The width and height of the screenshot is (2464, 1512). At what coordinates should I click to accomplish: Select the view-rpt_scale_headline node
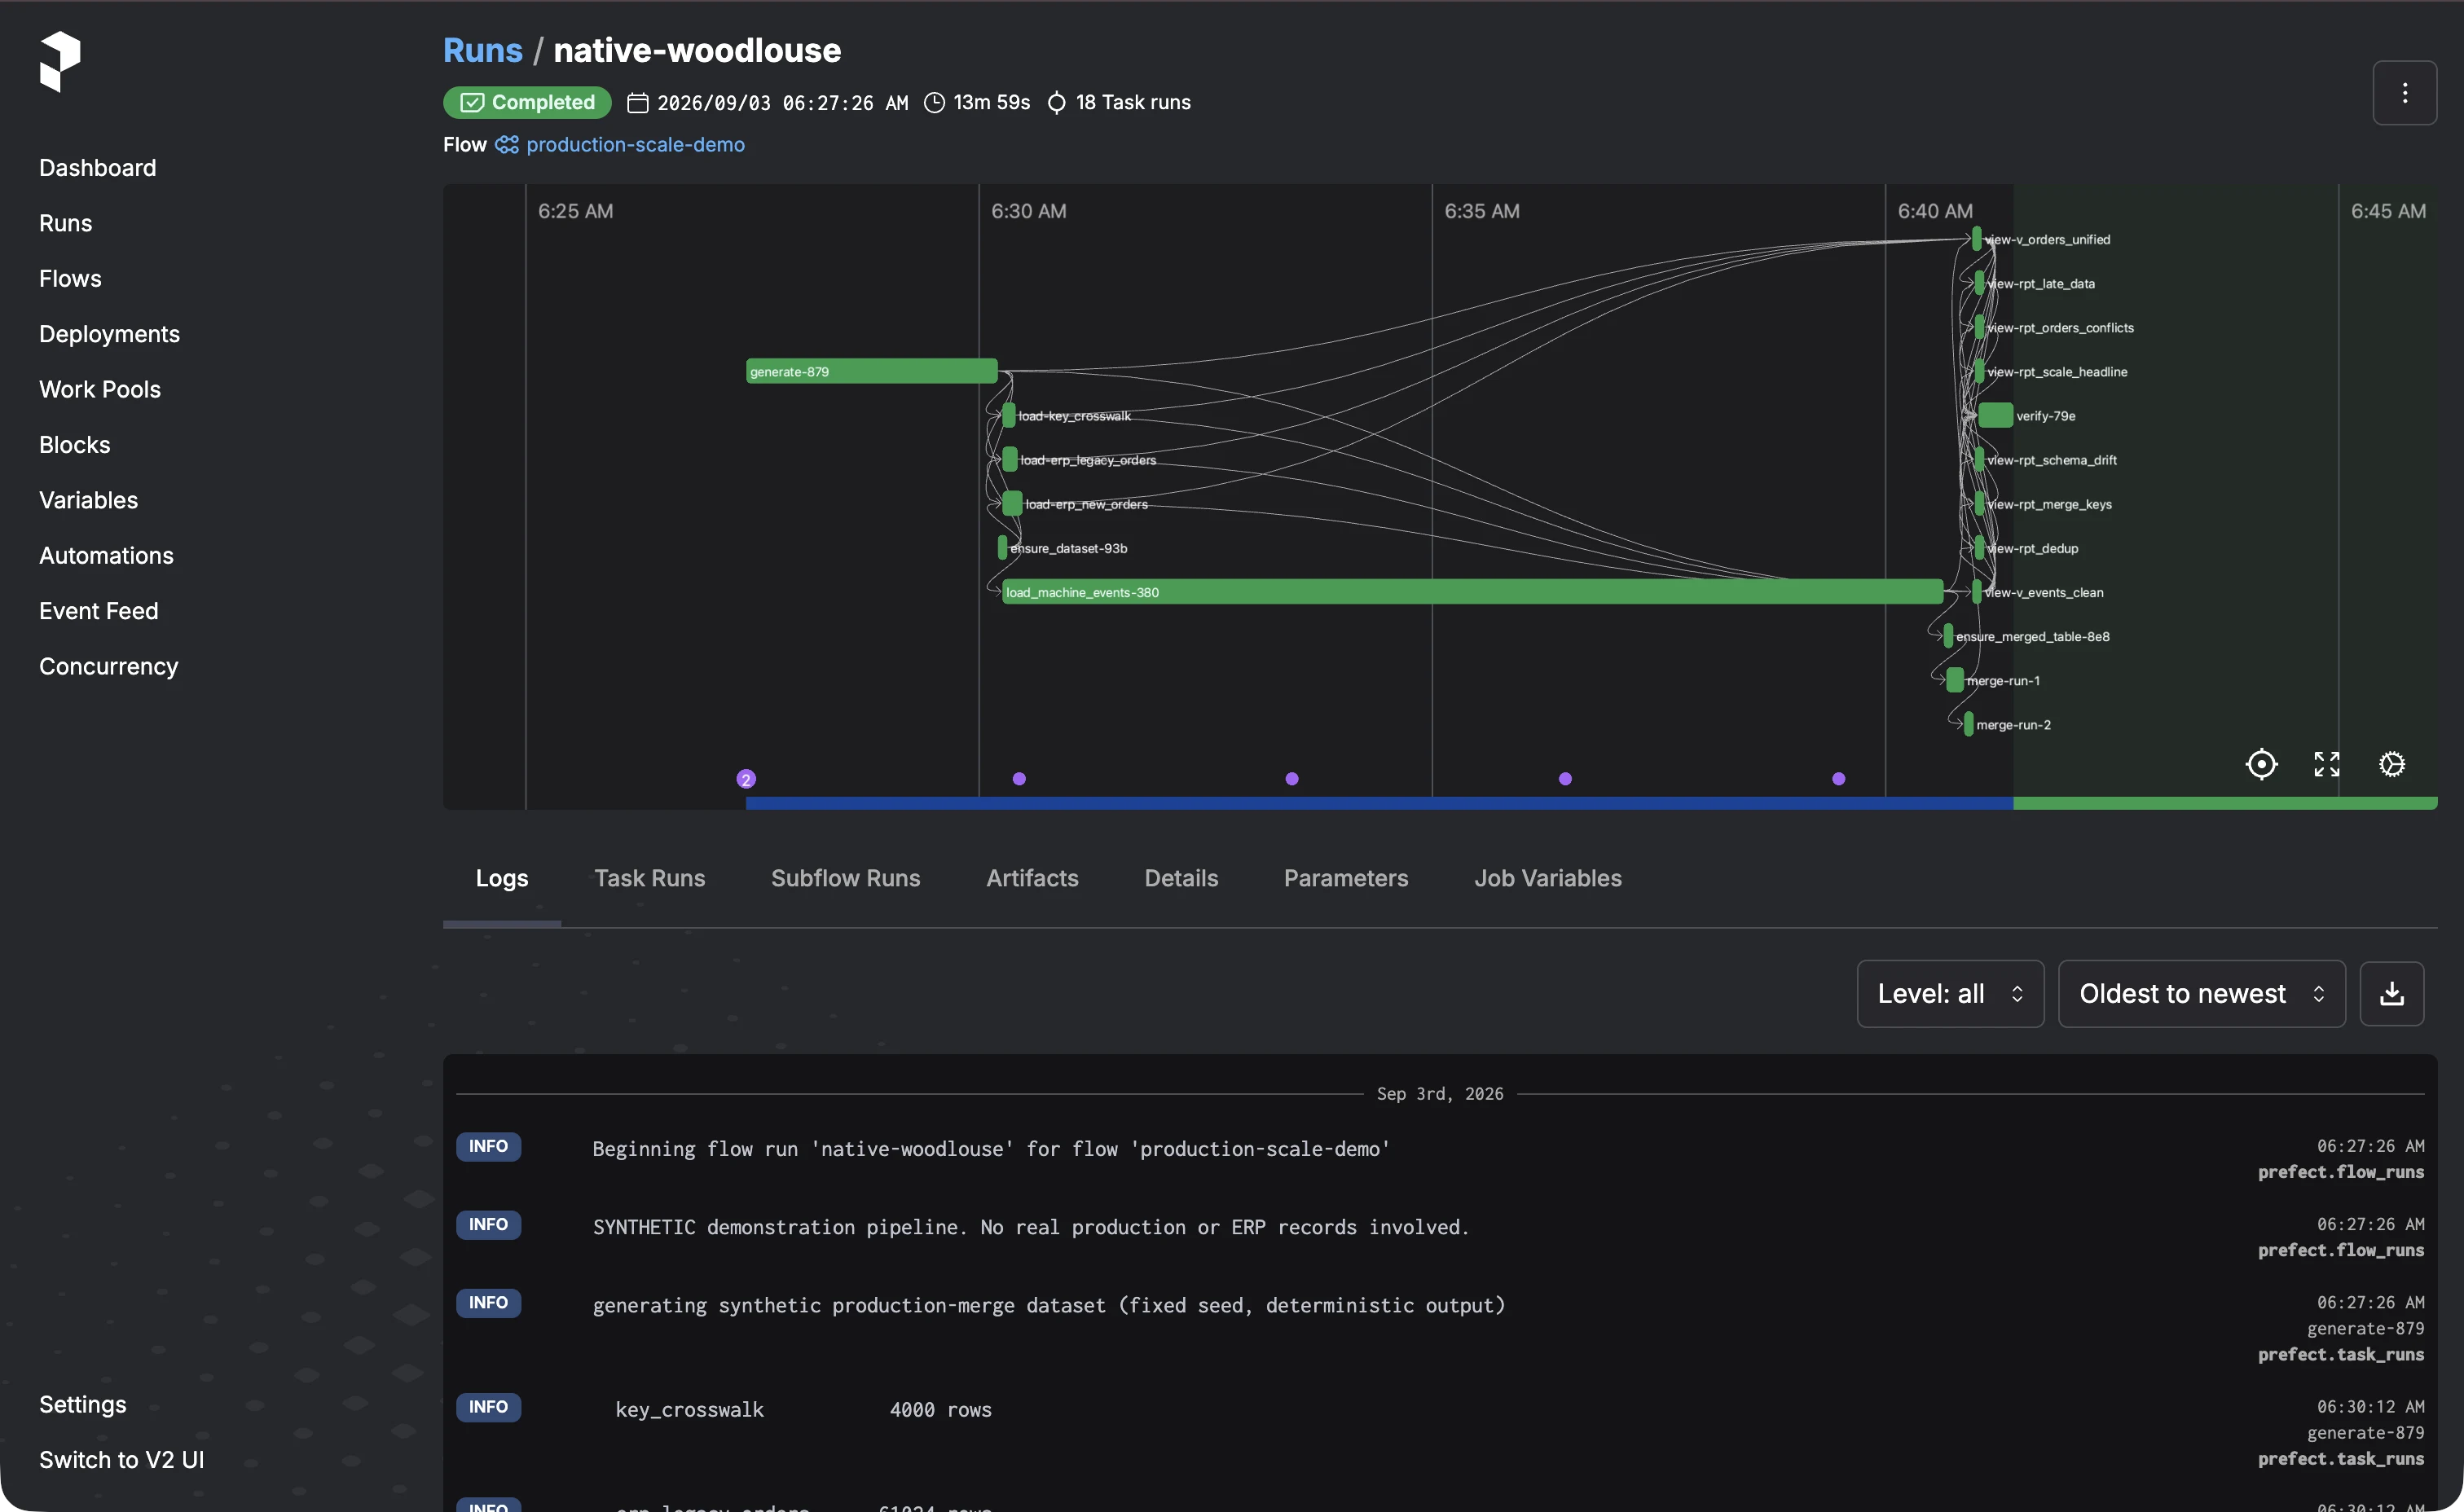point(1979,372)
